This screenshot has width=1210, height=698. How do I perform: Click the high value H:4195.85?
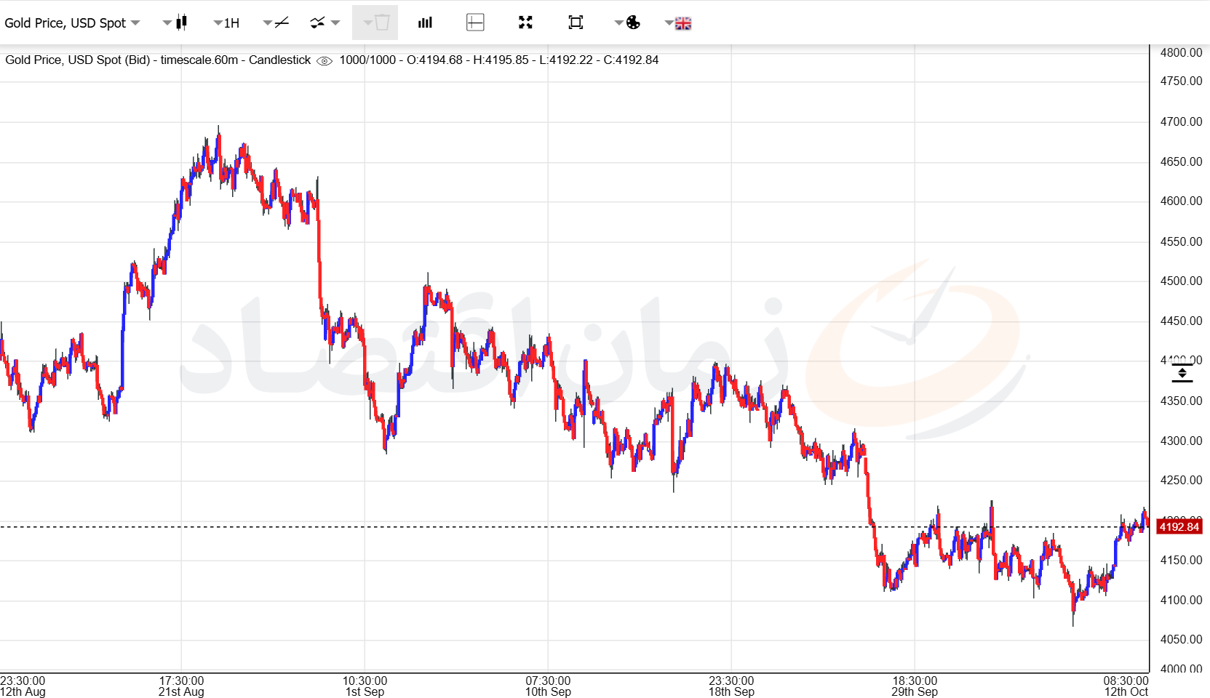click(x=501, y=60)
